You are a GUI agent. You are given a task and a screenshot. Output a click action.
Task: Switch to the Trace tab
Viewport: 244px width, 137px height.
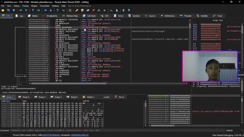[x=218, y=16]
